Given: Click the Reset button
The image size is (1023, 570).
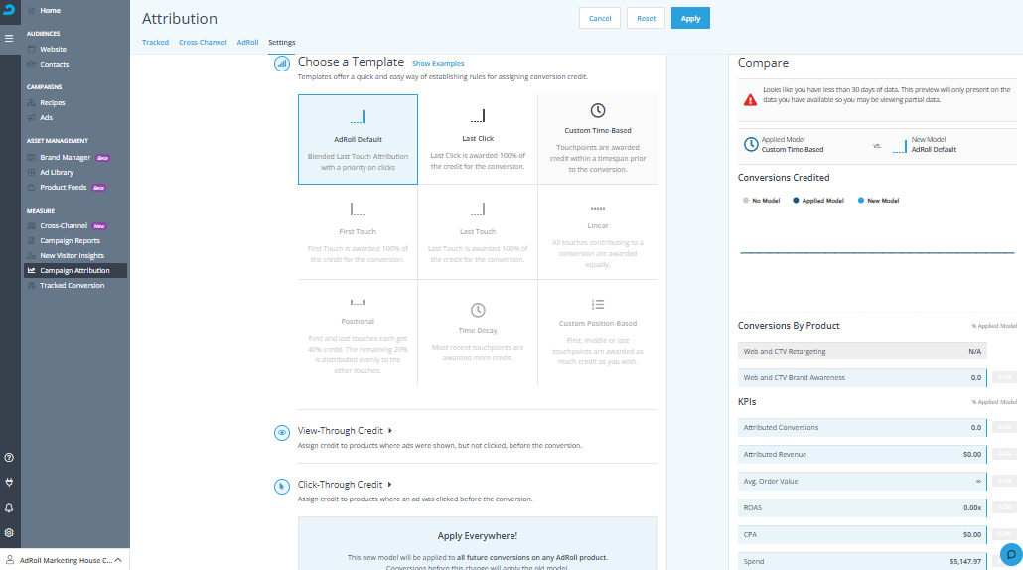Looking at the screenshot, I should [646, 18].
